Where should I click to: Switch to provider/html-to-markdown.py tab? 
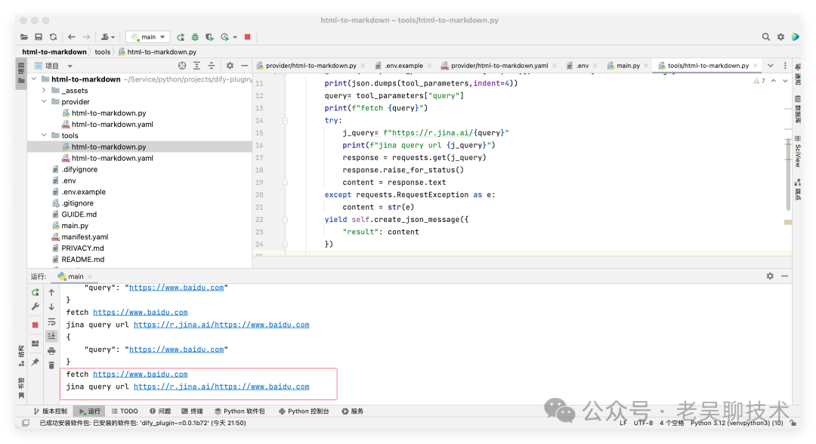tap(311, 66)
